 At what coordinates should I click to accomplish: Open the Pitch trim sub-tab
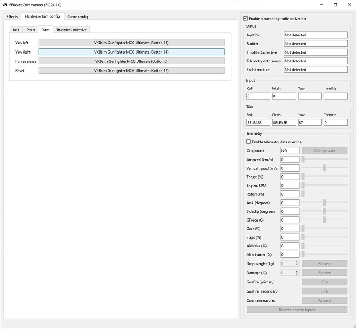(30, 30)
